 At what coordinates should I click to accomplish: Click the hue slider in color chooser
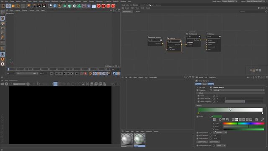244,123
